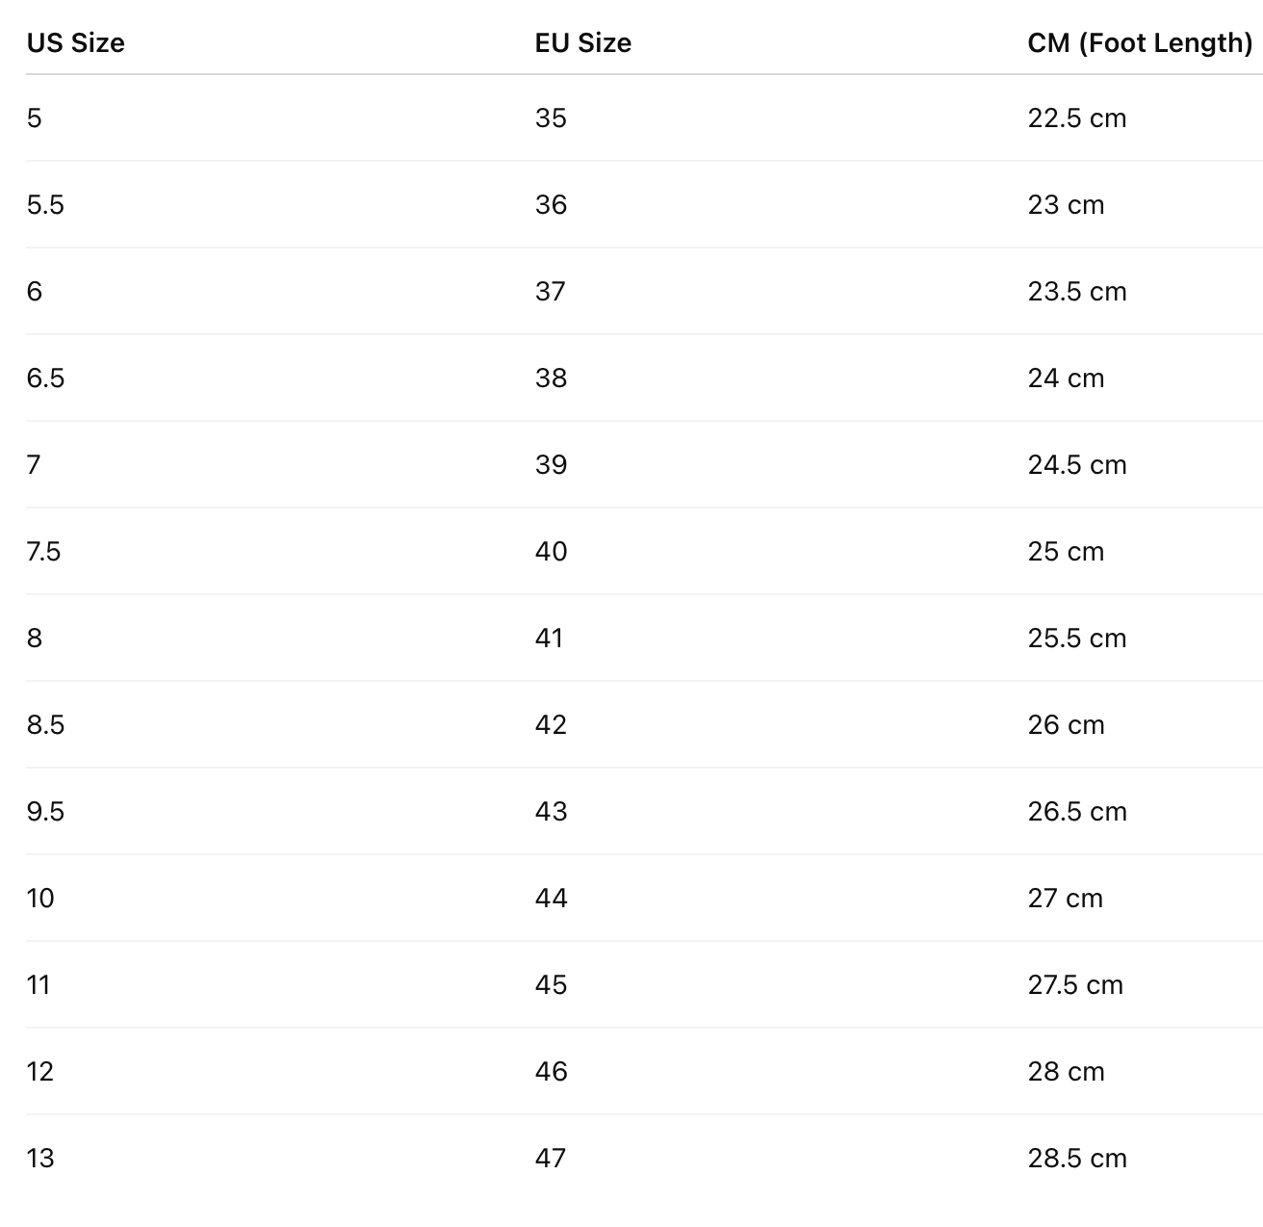Click the 28.5 cm foot length cell

(1076, 1159)
